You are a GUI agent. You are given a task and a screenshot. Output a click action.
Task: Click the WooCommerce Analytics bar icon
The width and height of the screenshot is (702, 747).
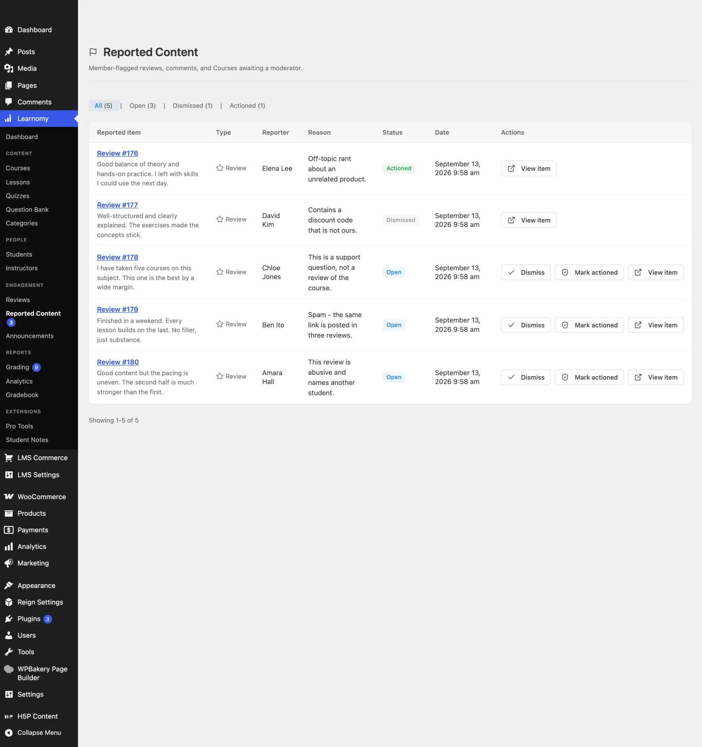[9, 547]
